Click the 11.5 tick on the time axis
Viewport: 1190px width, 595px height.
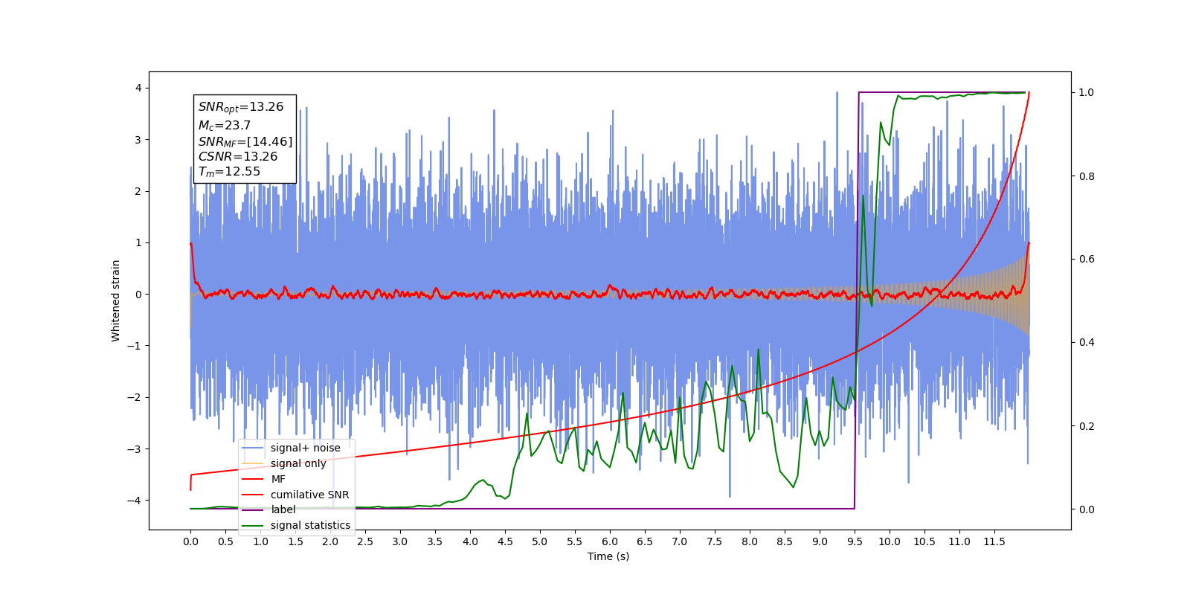pos(994,541)
